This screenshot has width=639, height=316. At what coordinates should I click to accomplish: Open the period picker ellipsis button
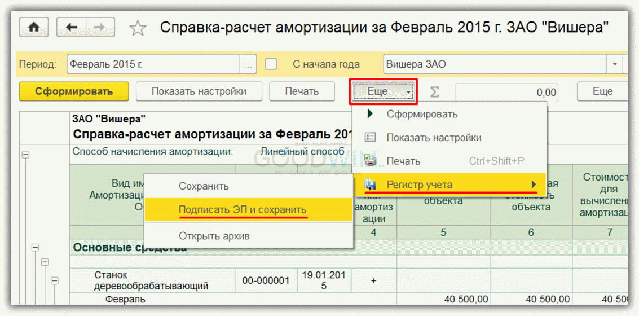(x=249, y=64)
